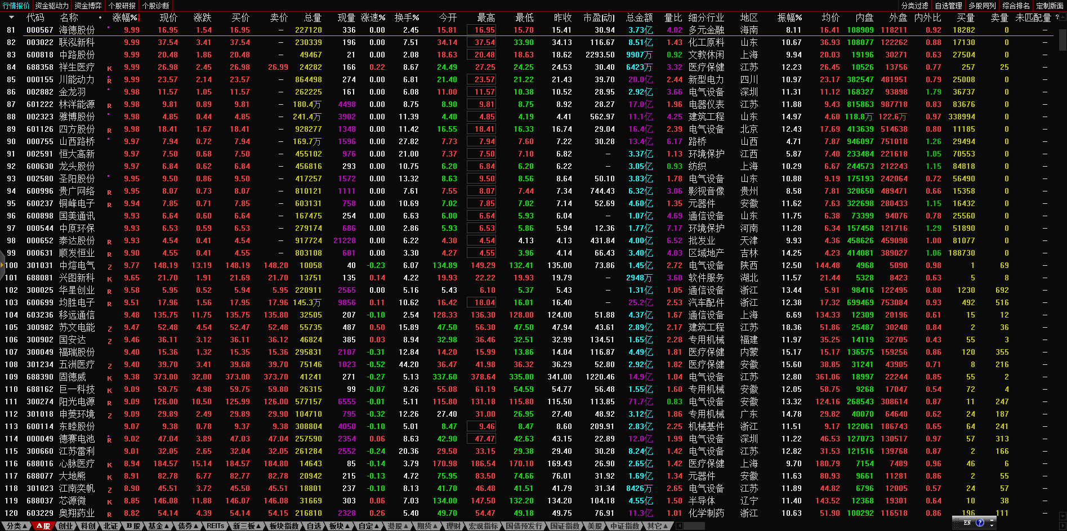The height and width of the screenshot is (531, 1067).
Task: Click the left-edge panel expand handle
Action: [x=2, y=265]
